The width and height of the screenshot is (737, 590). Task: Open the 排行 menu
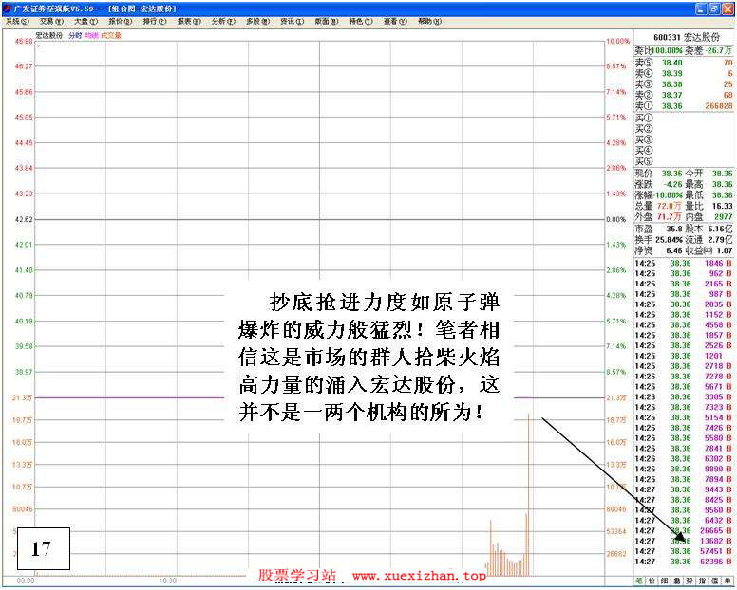(x=155, y=21)
